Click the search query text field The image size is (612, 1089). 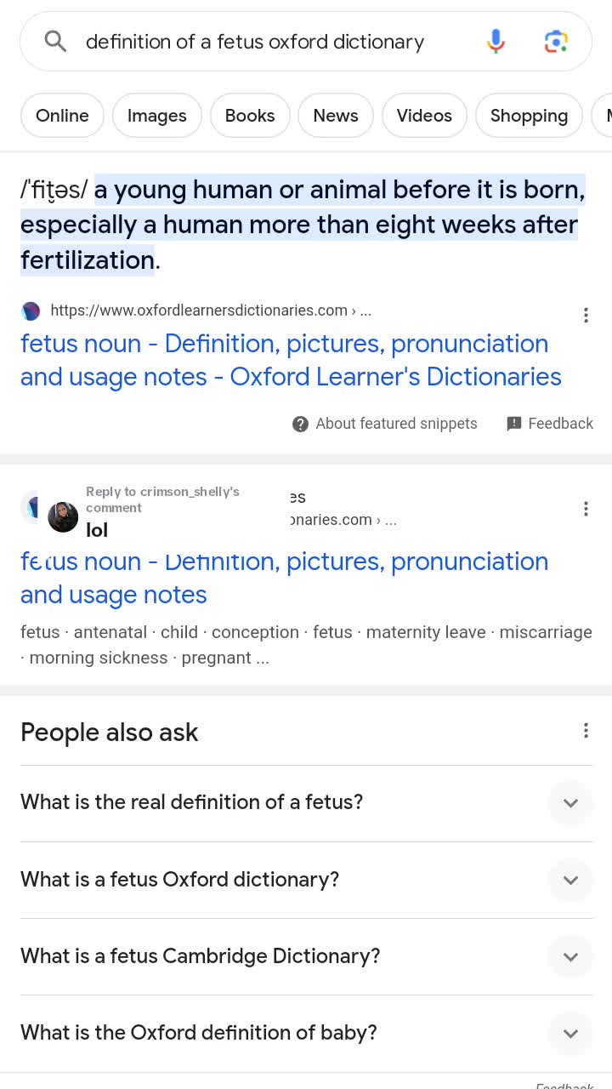tap(255, 42)
